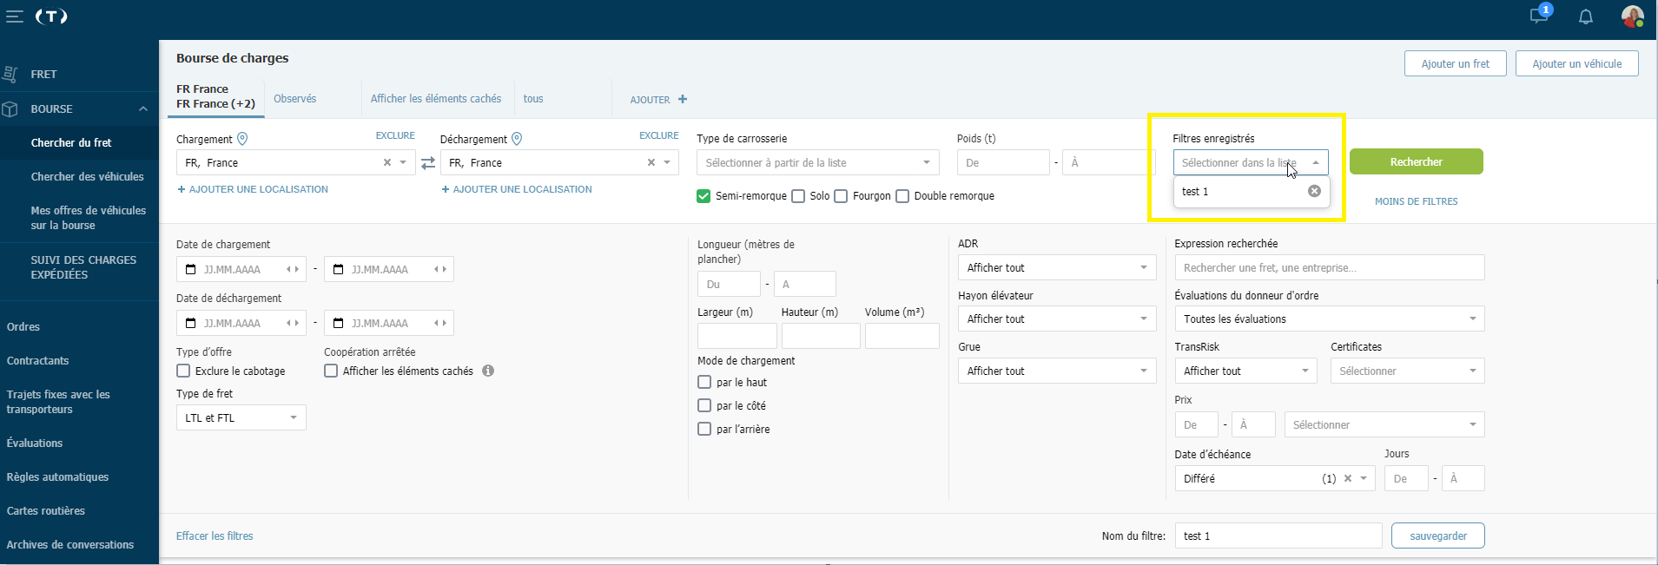This screenshot has height=565, width=1658.
Task: Click info icon next to hidden elements
Action: [488, 371]
